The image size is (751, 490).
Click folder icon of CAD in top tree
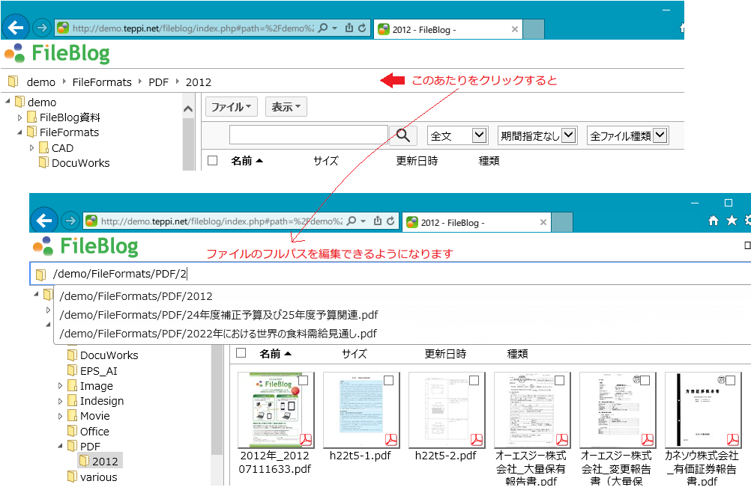pyautogui.click(x=43, y=147)
